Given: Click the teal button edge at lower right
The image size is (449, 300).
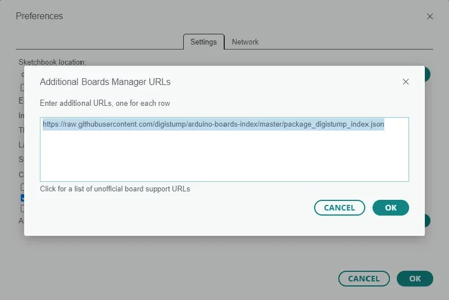Looking at the screenshot, I should pos(428,221).
